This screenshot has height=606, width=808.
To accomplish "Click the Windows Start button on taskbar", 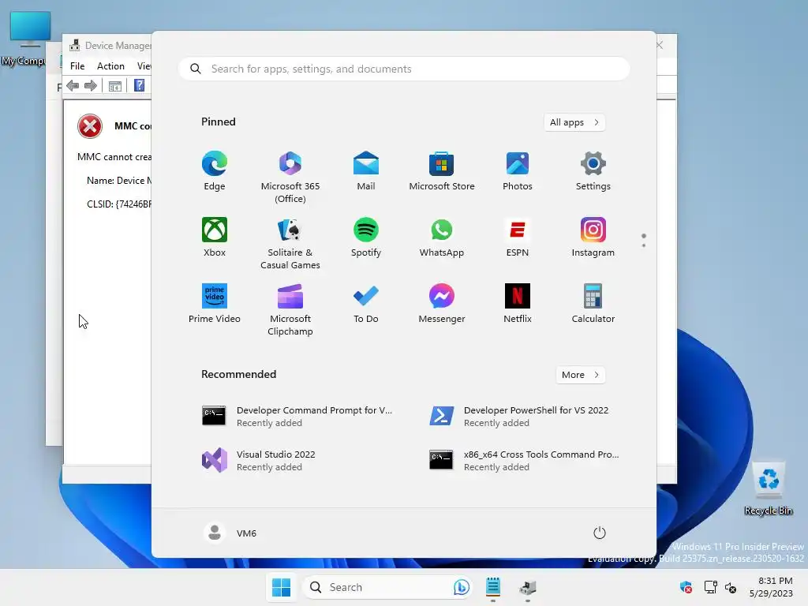I will (x=282, y=587).
